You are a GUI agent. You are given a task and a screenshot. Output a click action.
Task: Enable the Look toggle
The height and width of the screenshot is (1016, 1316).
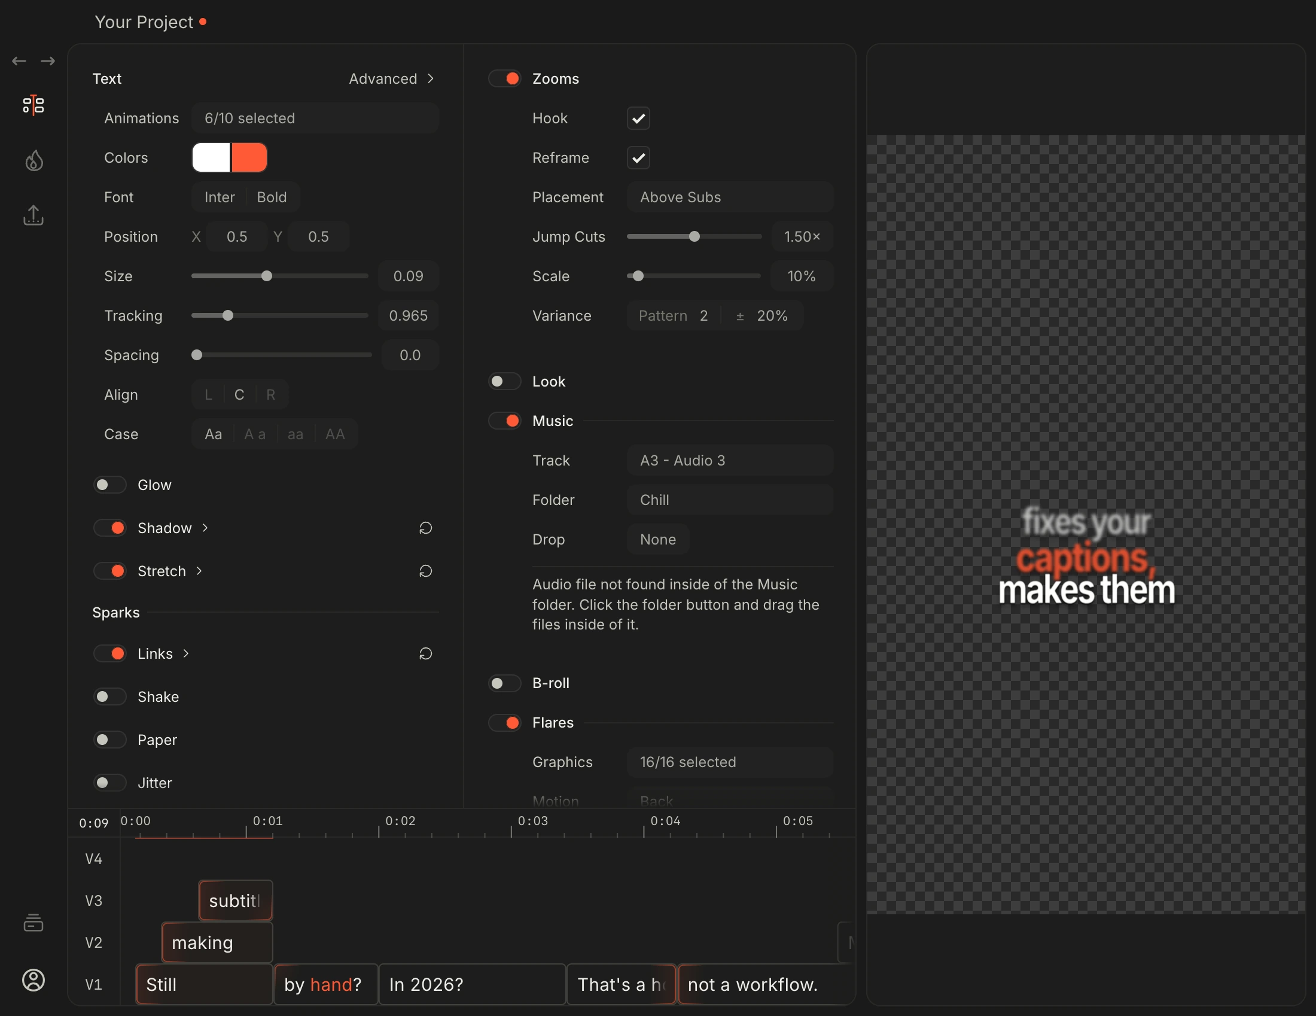click(505, 382)
